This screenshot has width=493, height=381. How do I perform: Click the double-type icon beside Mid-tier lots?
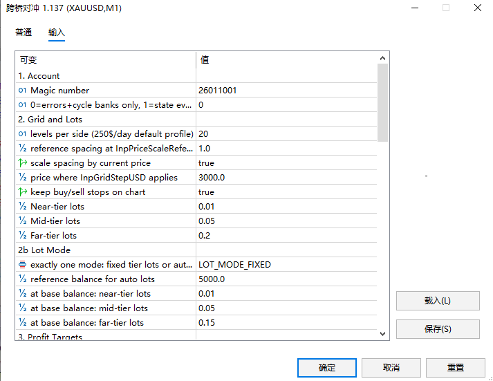[22, 221]
